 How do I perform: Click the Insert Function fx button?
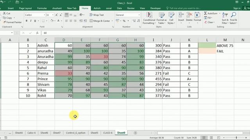coord(37,33)
